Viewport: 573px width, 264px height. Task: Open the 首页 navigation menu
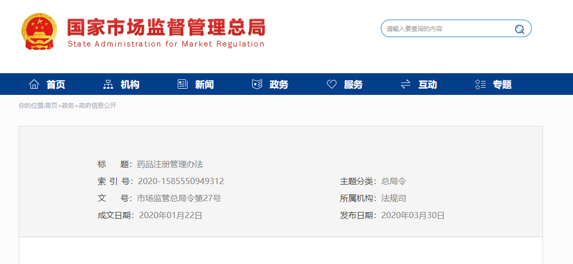(x=56, y=85)
